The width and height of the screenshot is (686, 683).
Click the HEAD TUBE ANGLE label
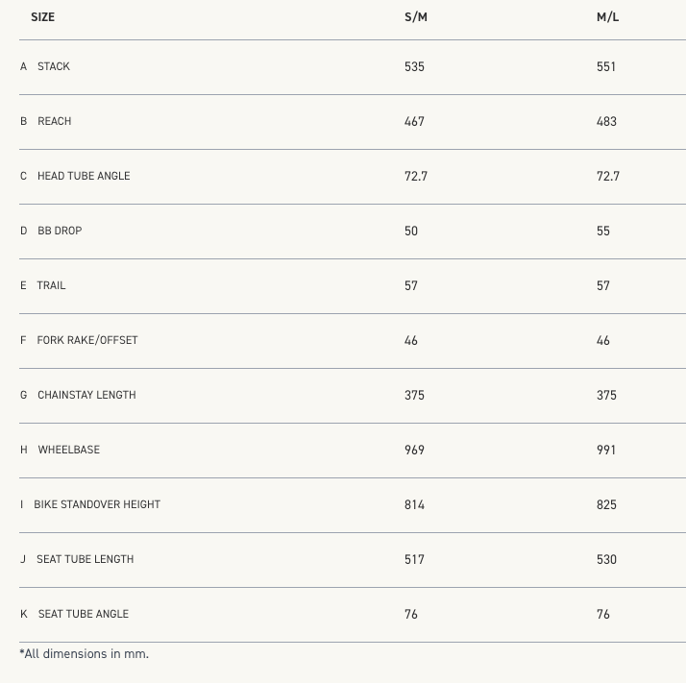84,176
